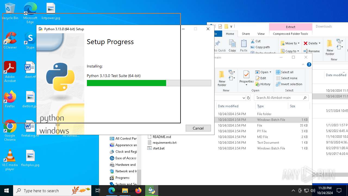This screenshot has height=196, width=348.
Task: Open the Quick Access Toolbar customize dropdown
Action: [x=231, y=26]
